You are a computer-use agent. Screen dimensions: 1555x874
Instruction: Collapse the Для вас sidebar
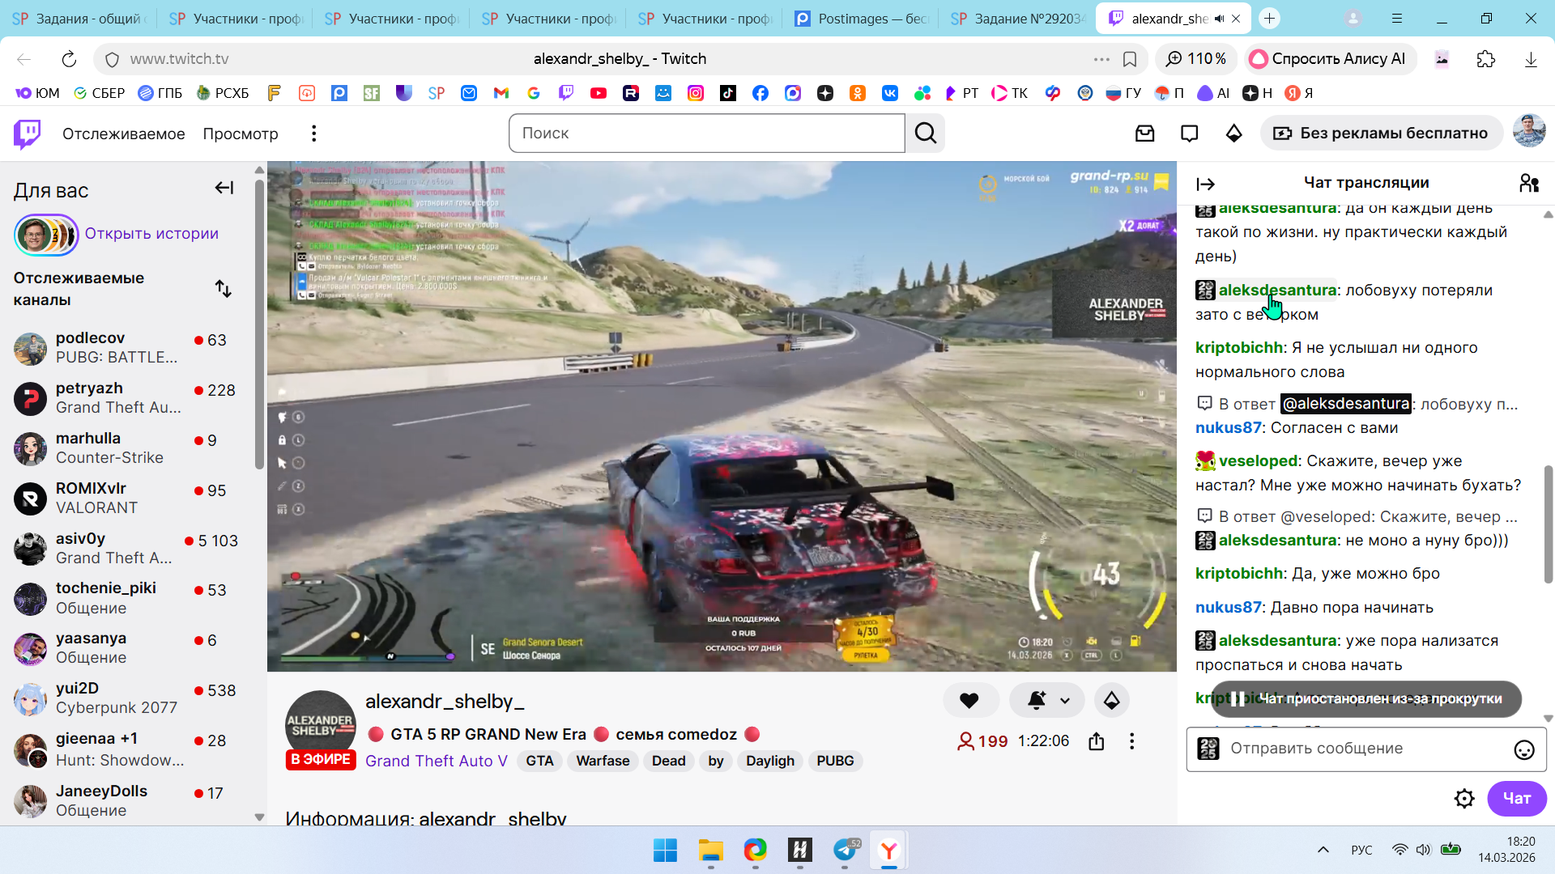[224, 189]
